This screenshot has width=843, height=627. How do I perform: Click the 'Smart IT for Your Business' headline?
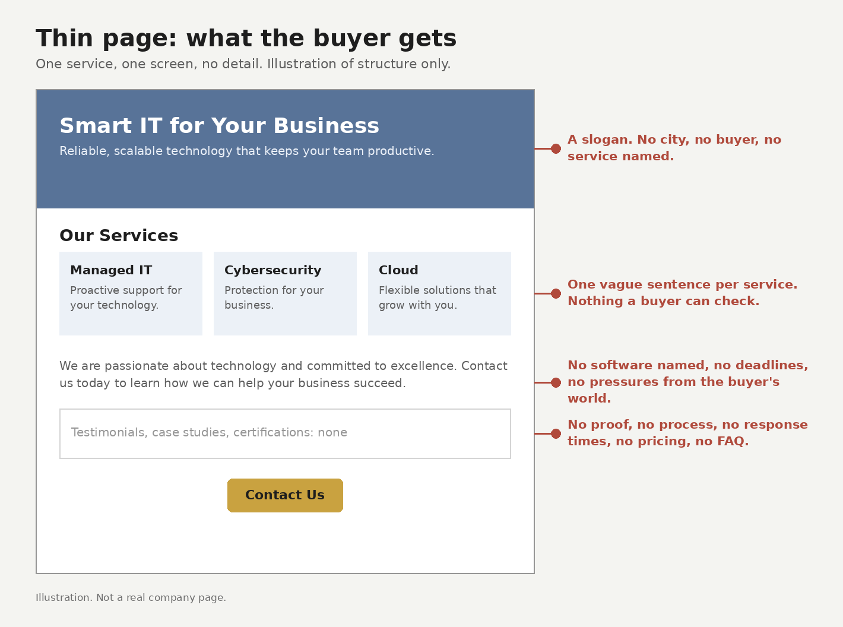point(219,126)
